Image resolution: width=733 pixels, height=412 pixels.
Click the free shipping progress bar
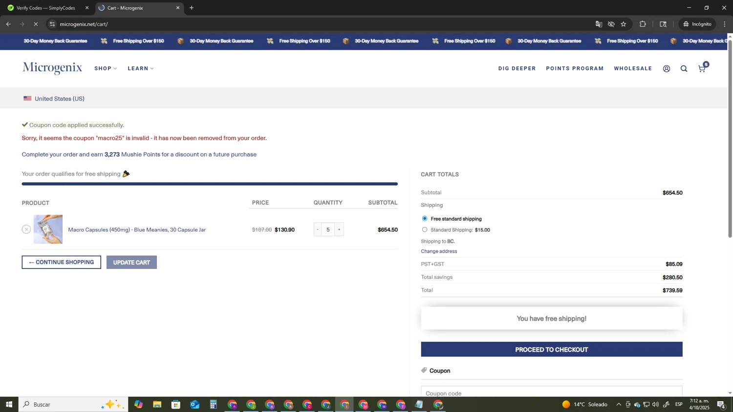[x=210, y=184]
